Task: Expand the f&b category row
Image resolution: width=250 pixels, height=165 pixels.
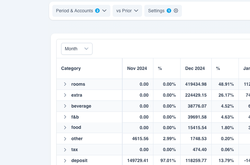Action: (65, 117)
